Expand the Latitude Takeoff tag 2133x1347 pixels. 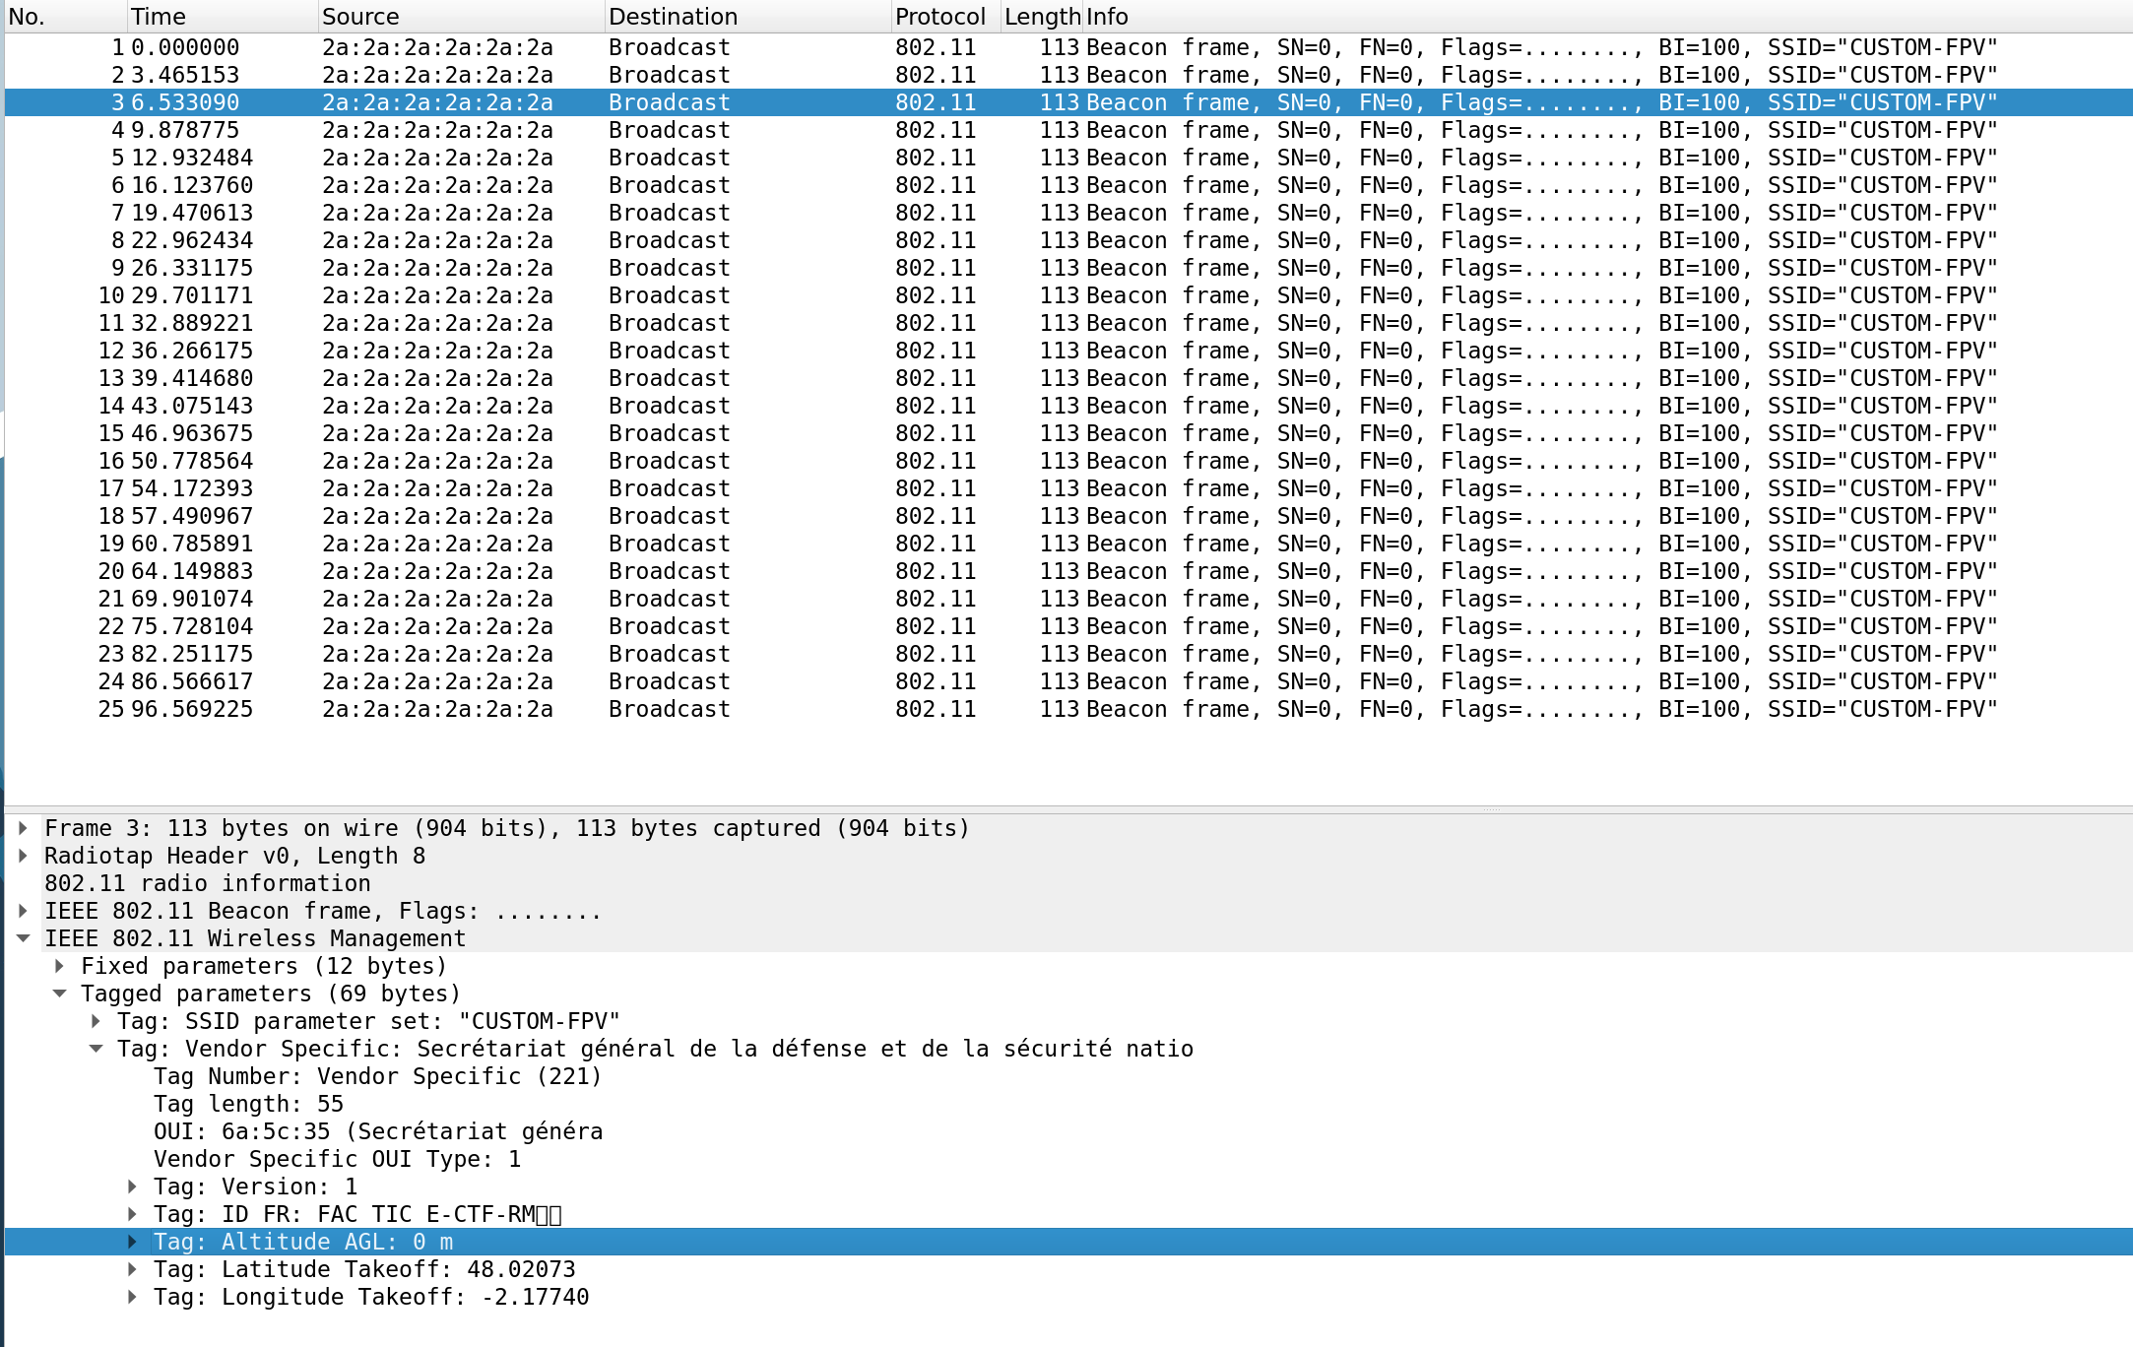[132, 1269]
